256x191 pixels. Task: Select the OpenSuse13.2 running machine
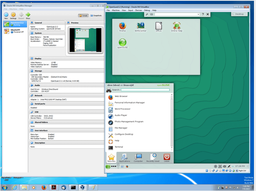coord(15,24)
